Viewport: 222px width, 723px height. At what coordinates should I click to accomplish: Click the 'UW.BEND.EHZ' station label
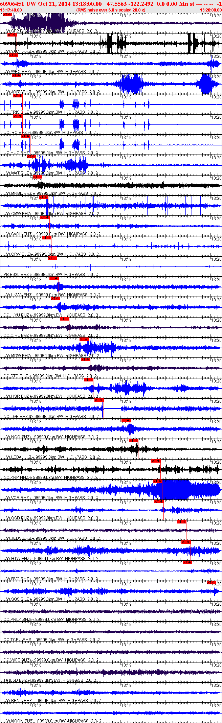pos(18,701)
